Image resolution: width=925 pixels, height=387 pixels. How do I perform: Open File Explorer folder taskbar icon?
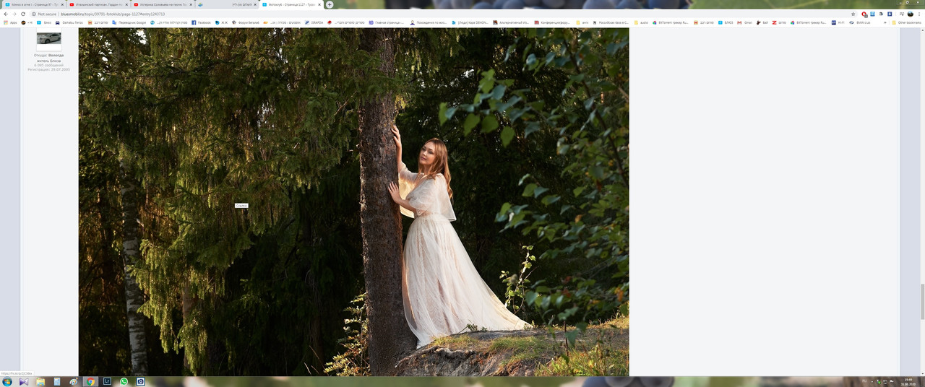[40, 381]
